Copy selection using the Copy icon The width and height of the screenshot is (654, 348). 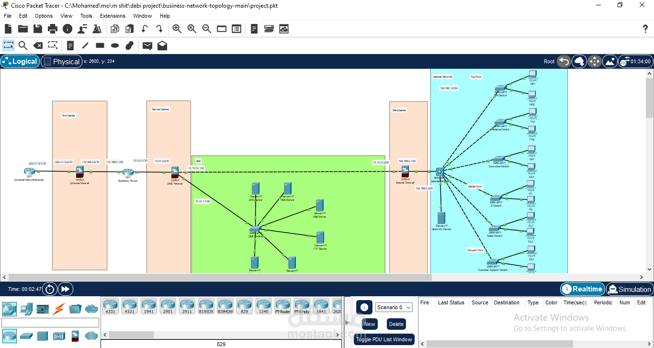tap(115, 29)
